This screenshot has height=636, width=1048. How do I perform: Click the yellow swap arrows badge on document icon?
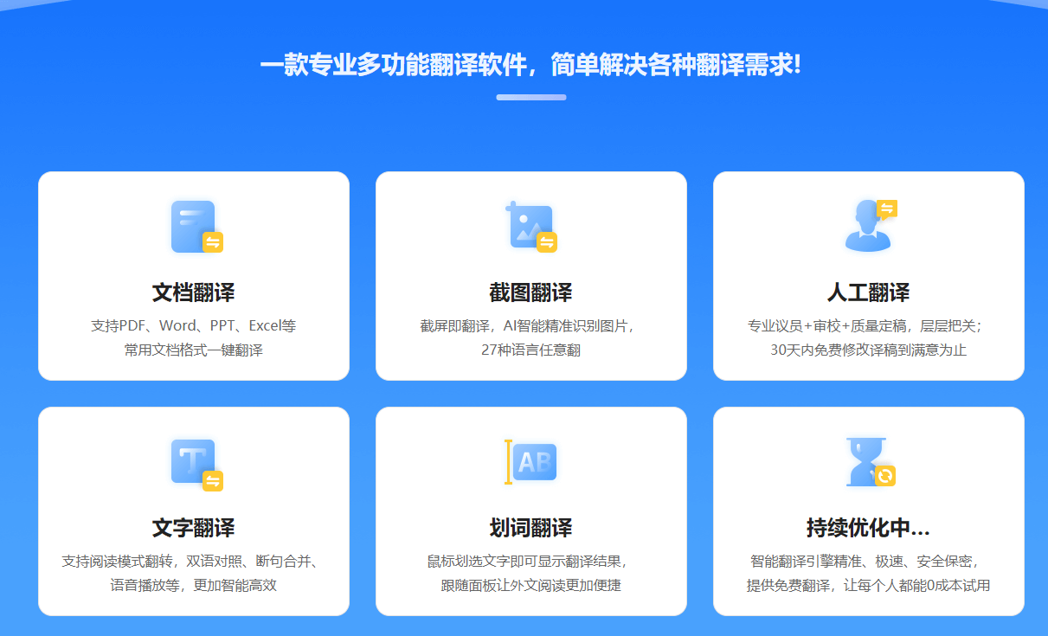[210, 243]
